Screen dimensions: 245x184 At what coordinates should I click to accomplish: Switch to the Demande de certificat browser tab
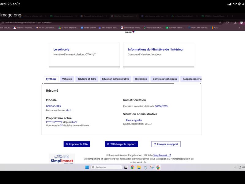click(x=94, y=16)
